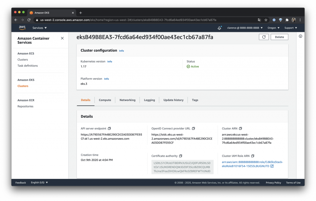Copy the Cluster IAM Role ARN
Viewport: 316px width, 201px height.
point(252,156)
